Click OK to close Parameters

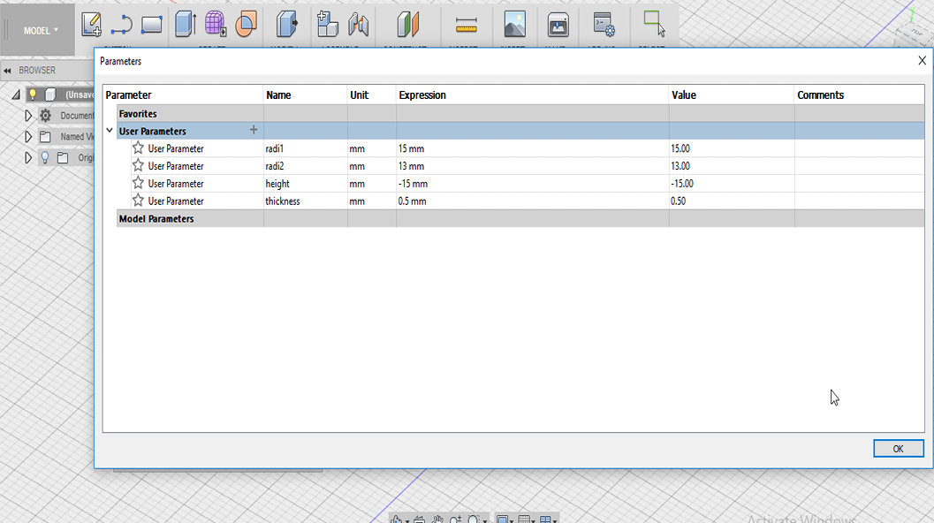pos(899,449)
